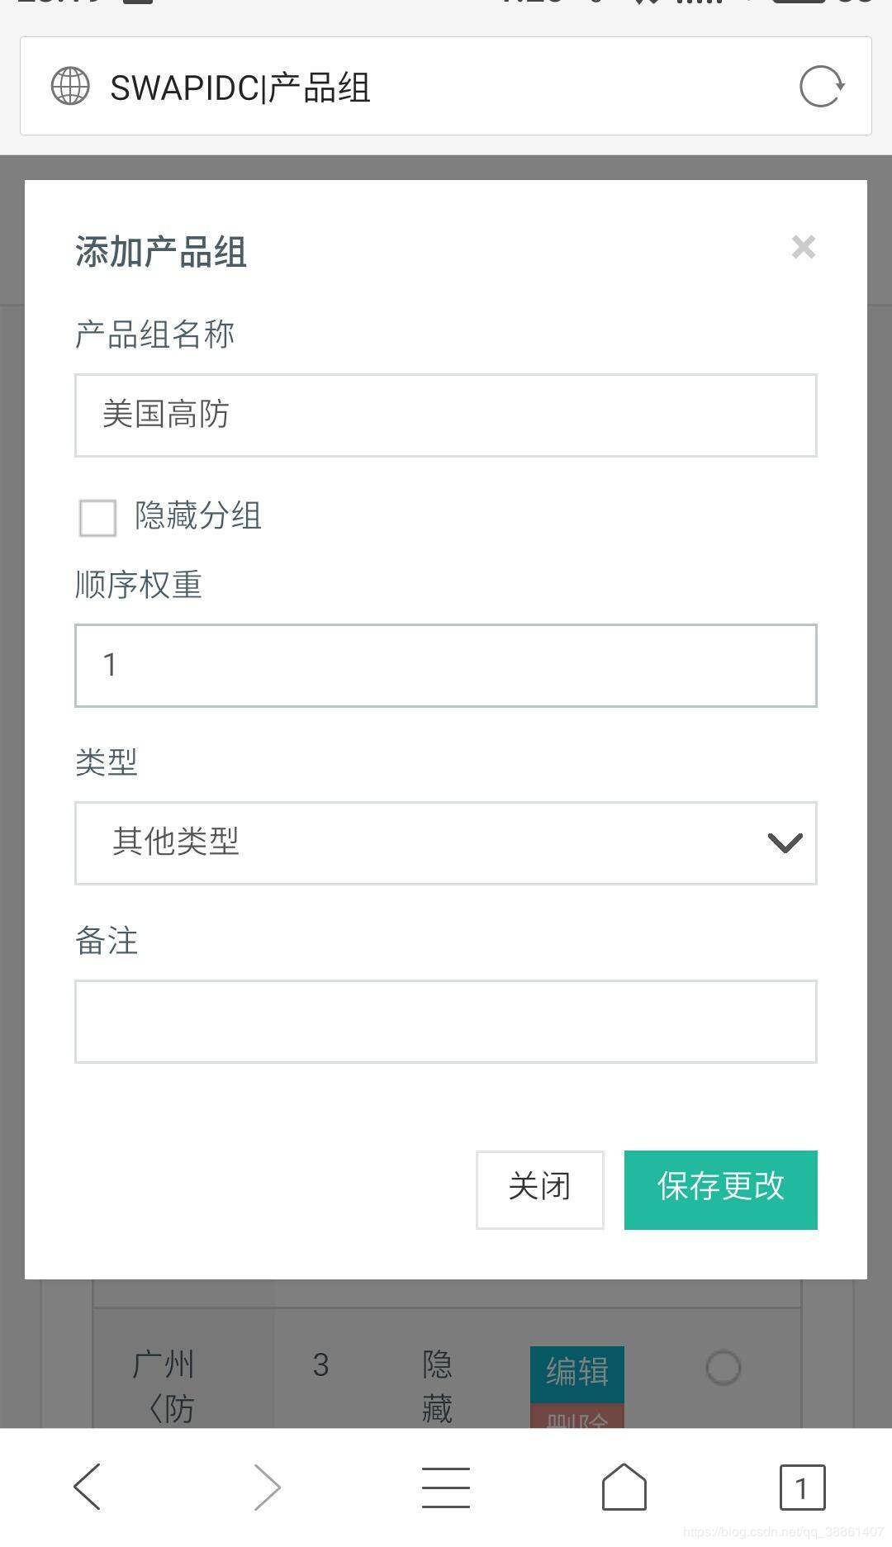Go back with browser back arrow

88,1487
